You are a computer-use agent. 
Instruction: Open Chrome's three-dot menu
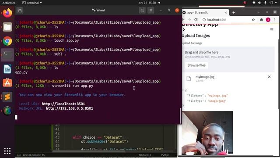(x=275, y=20)
